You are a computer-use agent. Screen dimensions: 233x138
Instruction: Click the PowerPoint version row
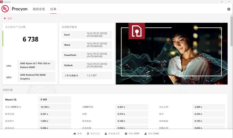tap(87, 55)
